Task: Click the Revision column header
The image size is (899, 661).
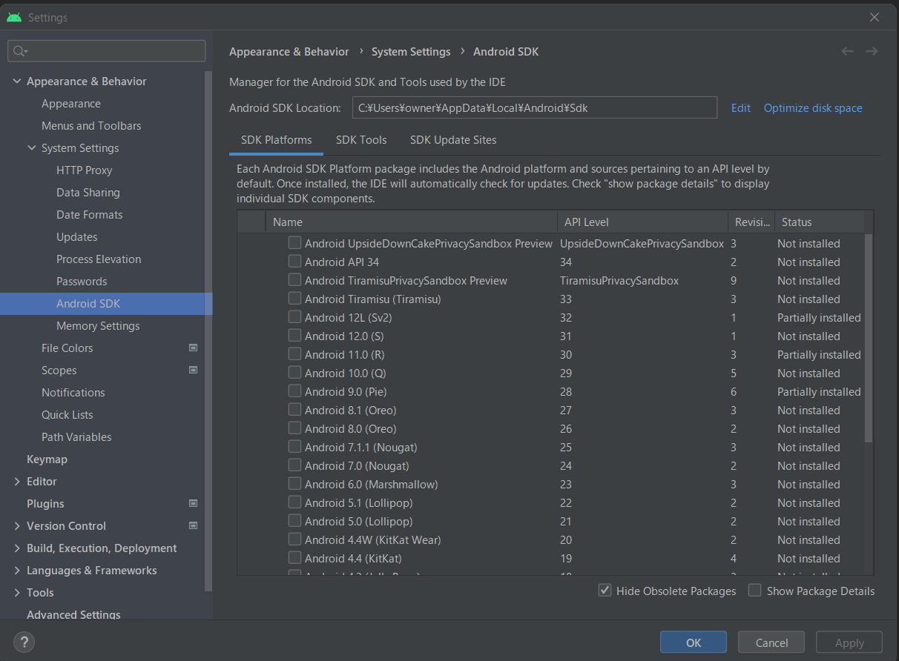Action: (x=751, y=222)
